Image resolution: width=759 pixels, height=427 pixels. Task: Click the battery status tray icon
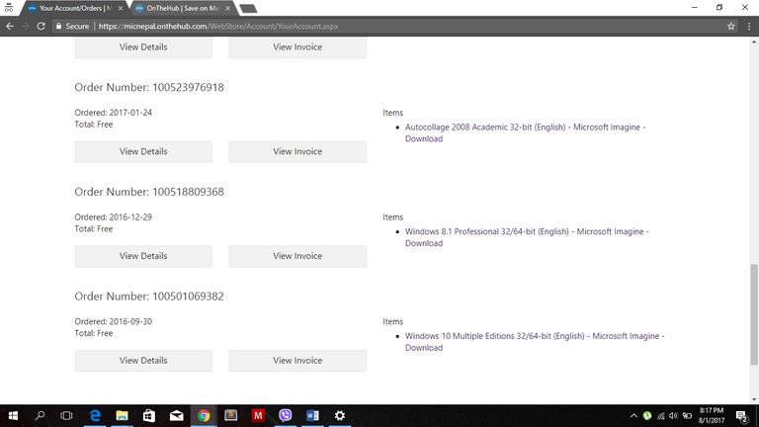(x=687, y=416)
